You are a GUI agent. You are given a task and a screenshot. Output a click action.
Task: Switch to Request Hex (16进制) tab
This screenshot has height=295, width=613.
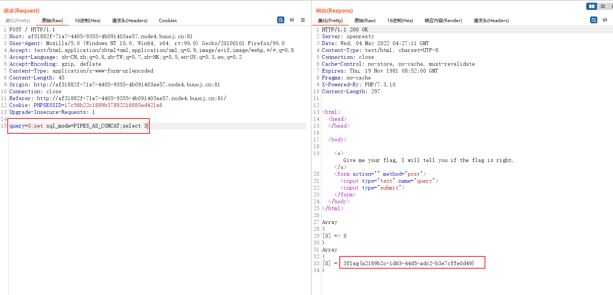click(88, 21)
